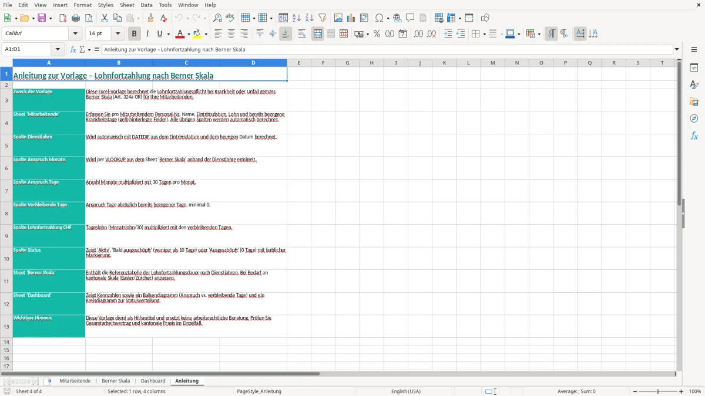Toggle Wrap Text button
Viewport: 705px width, 396px height.
(302, 34)
